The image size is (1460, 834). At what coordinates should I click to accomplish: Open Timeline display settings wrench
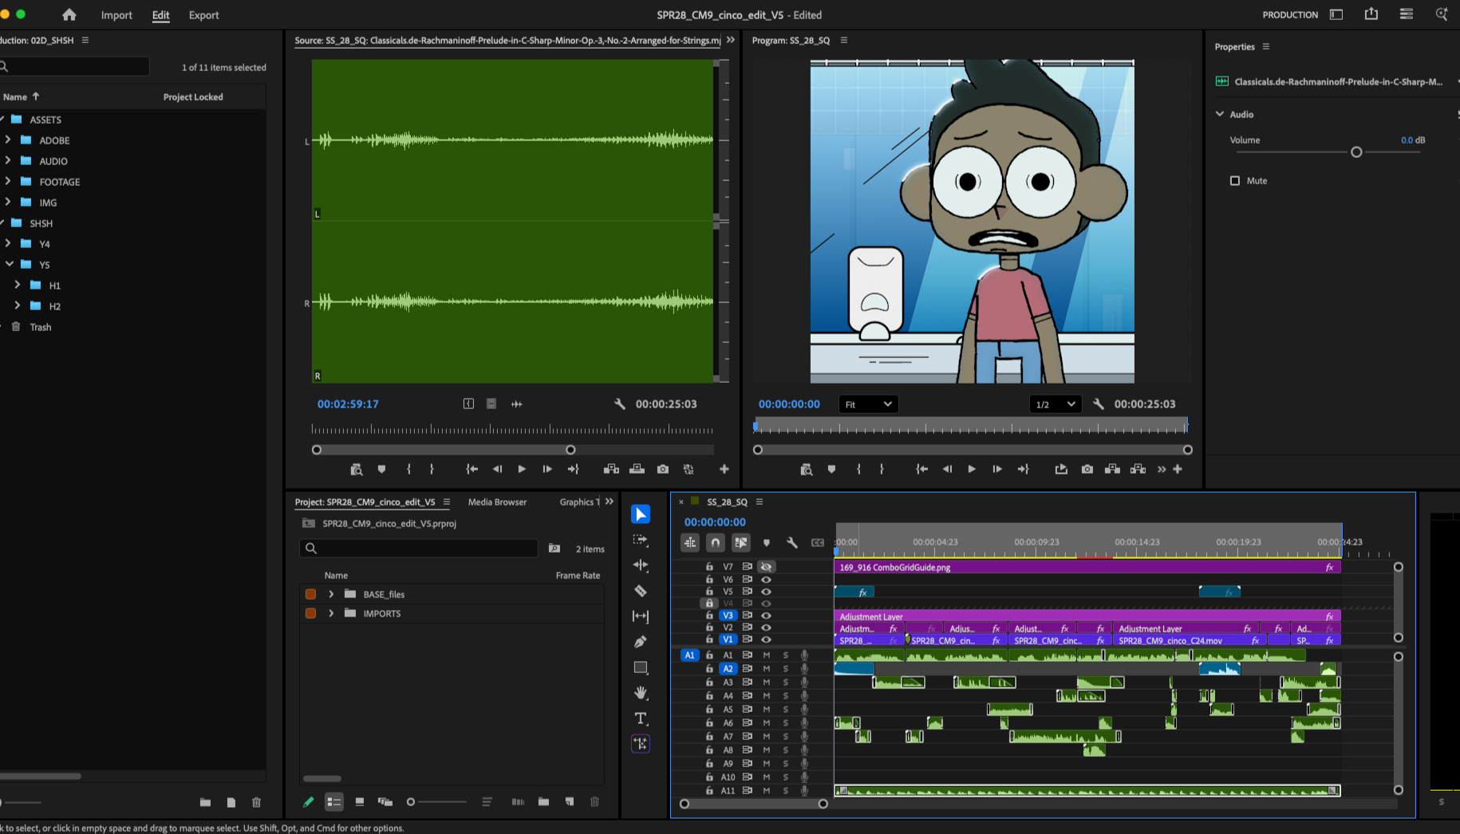coord(792,543)
